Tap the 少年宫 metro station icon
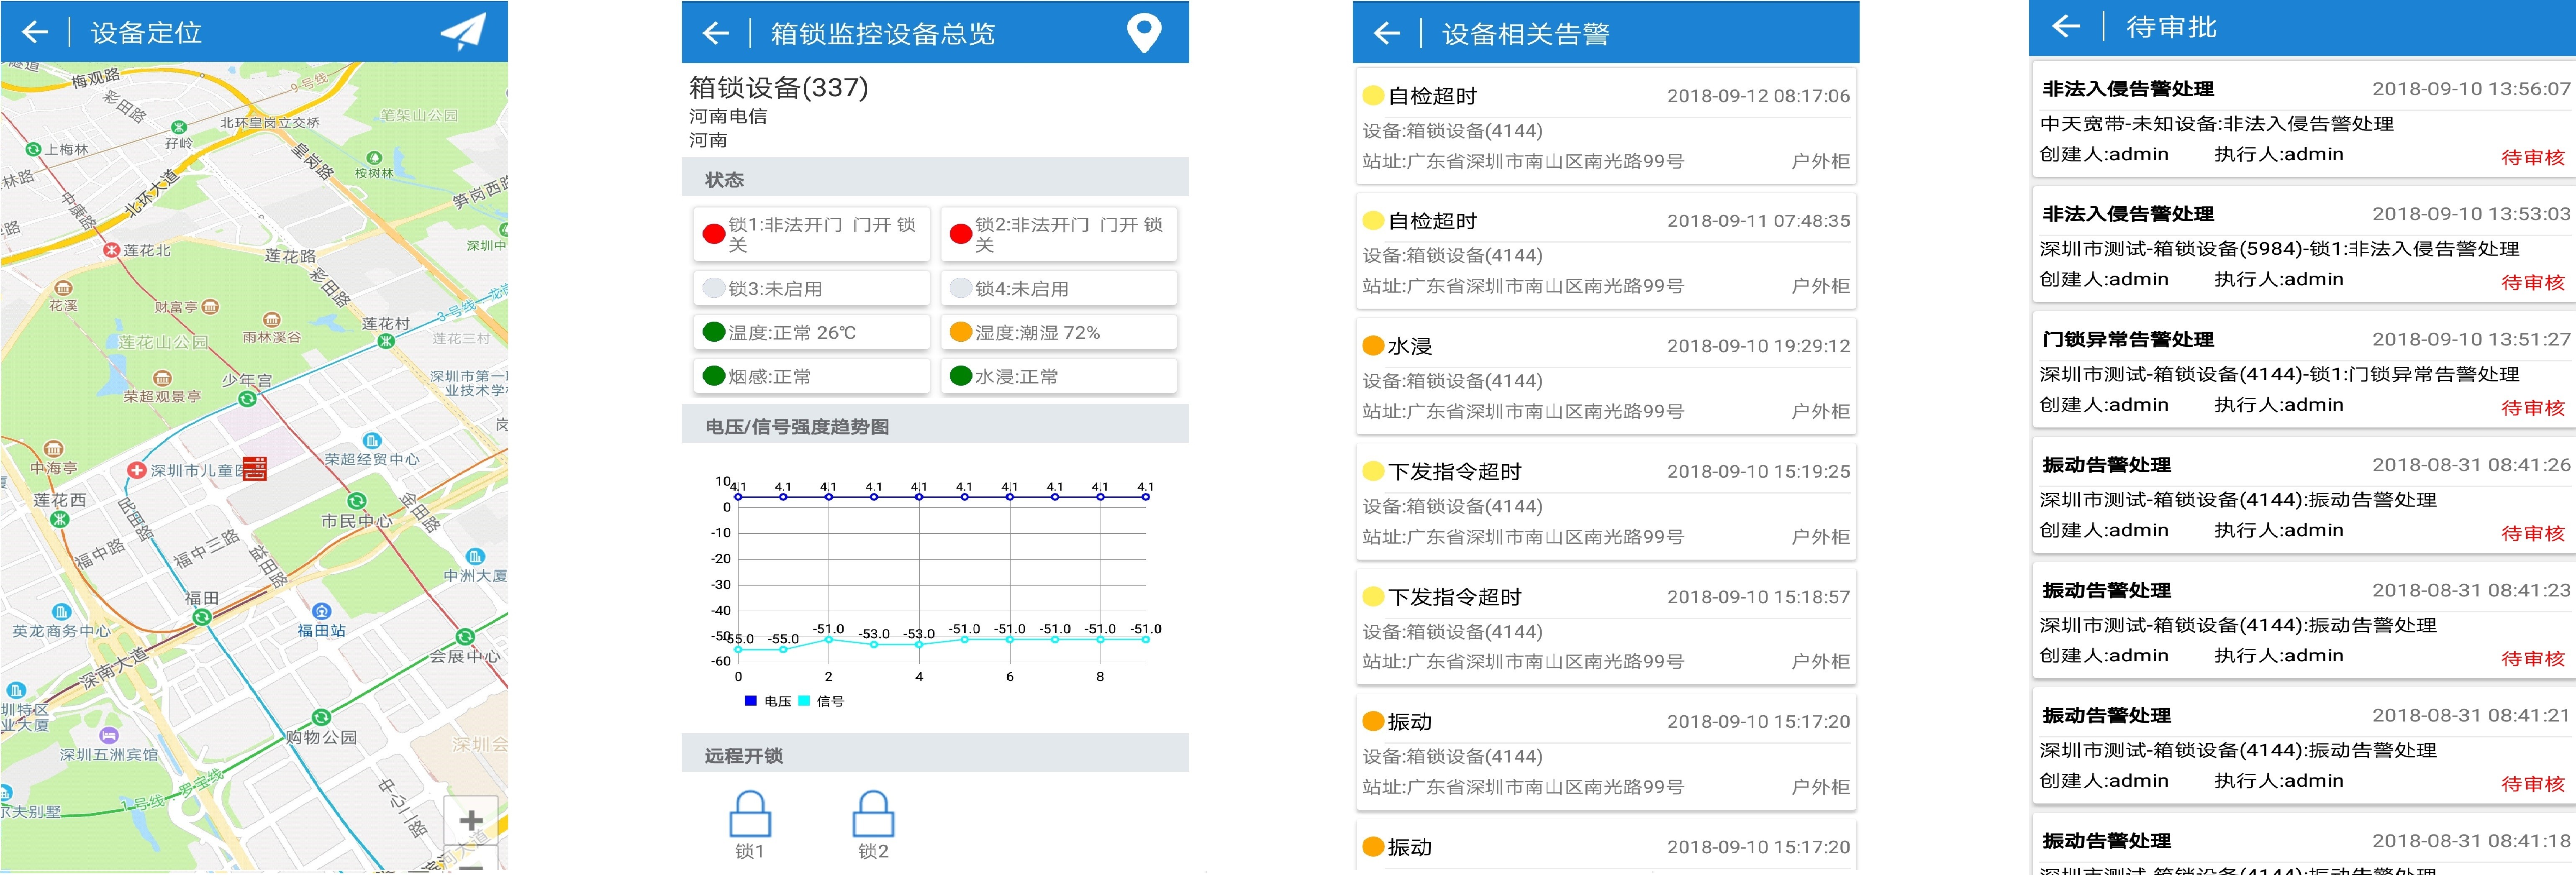Viewport: 2576px width, 875px height. pos(247,399)
